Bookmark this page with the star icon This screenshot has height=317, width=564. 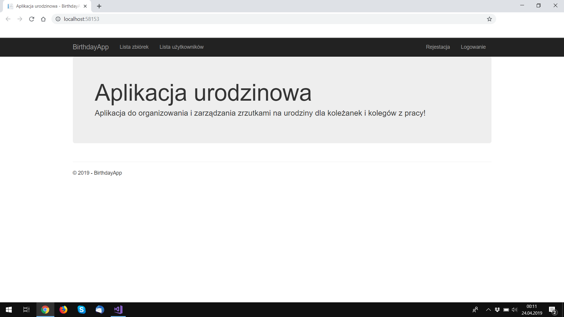point(489,19)
